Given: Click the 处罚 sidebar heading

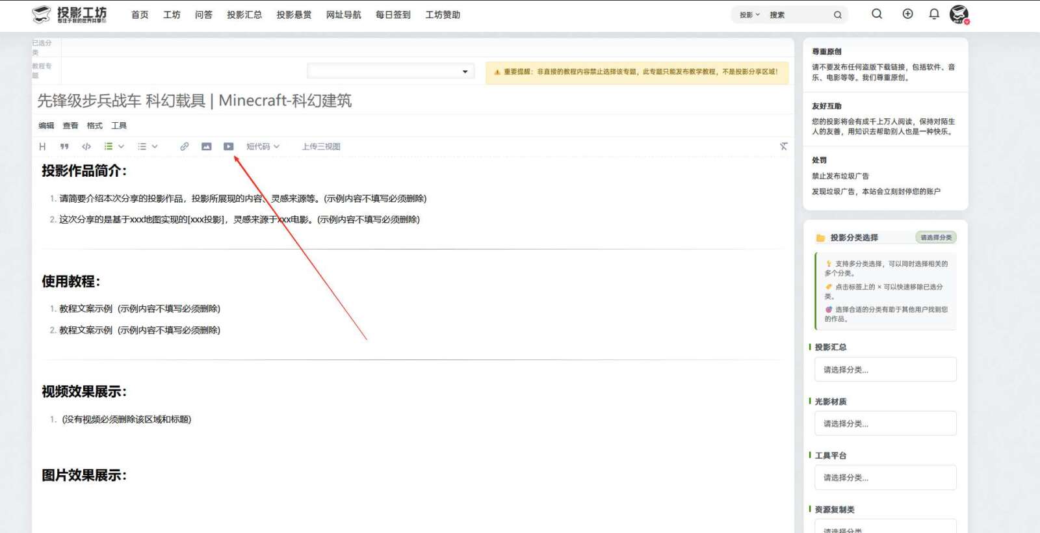Looking at the screenshot, I should tap(819, 160).
